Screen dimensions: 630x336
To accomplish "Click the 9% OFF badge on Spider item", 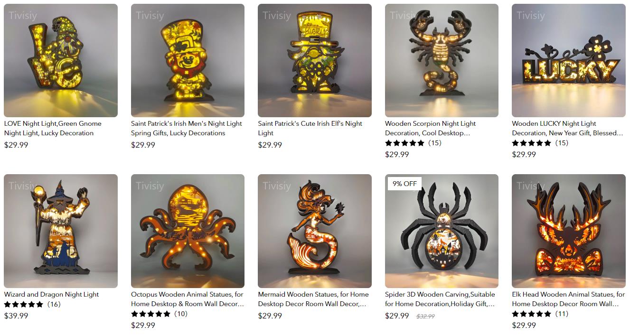I will [404, 184].
